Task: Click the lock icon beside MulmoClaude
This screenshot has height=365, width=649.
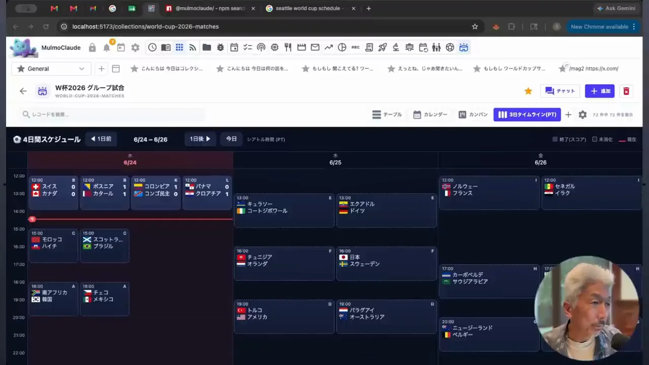Action: pyautogui.click(x=92, y=48)
